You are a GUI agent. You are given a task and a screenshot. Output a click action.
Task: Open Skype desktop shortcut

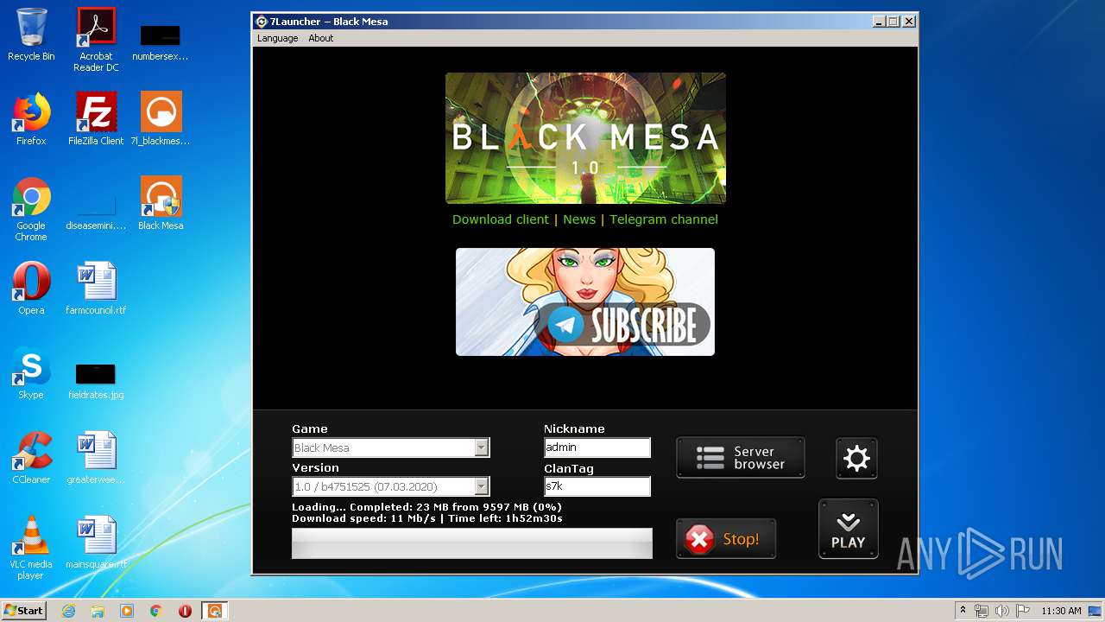tap(31, 373)
